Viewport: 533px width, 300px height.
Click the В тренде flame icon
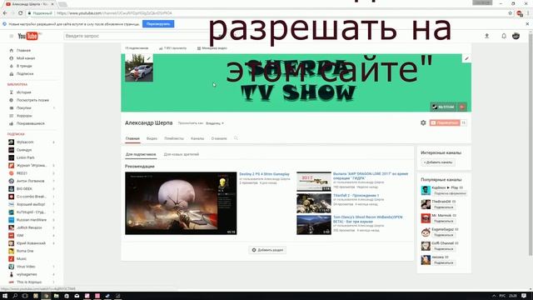coord(11,66)
